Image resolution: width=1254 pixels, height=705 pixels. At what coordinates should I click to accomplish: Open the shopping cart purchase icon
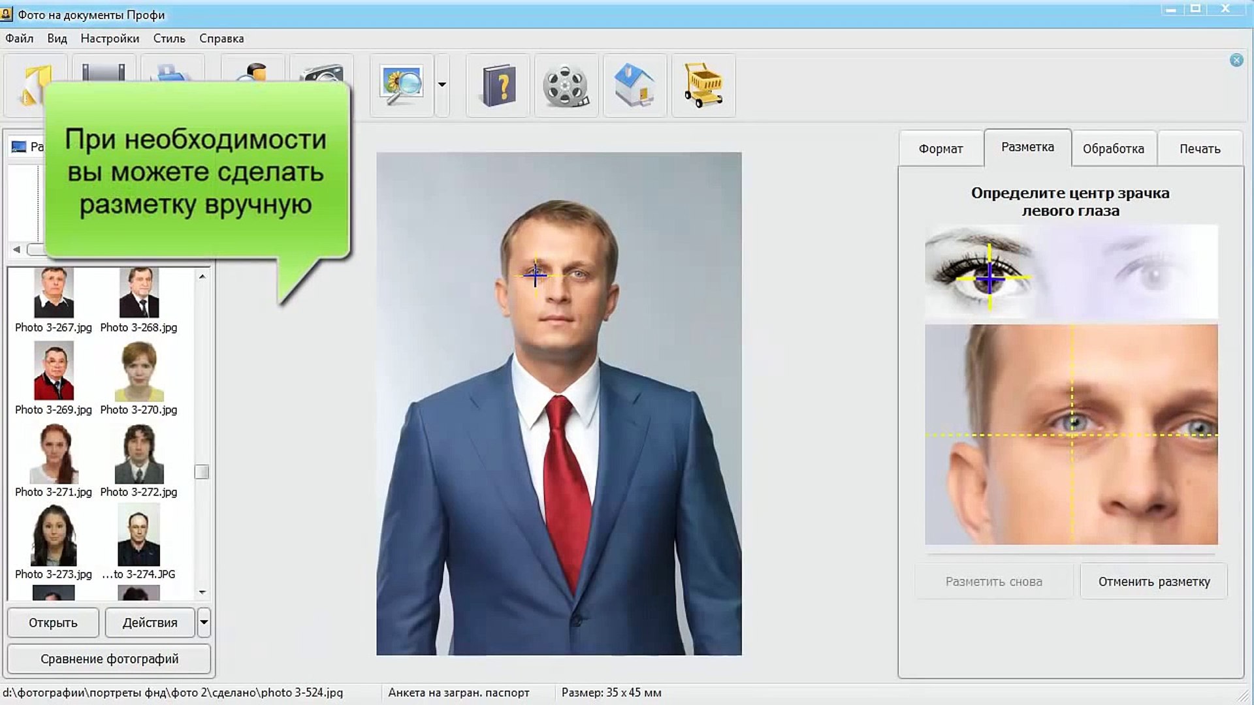pos(703,86)
